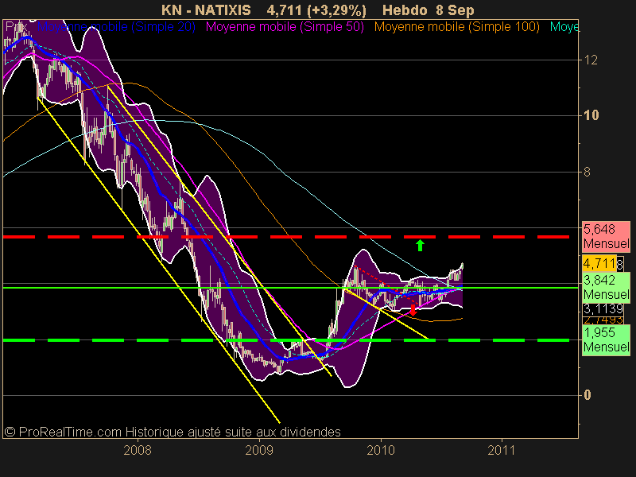Click the price change '4,711 (+3,29%)' in title
Screen dimensions: 636x477
[316, 10]
